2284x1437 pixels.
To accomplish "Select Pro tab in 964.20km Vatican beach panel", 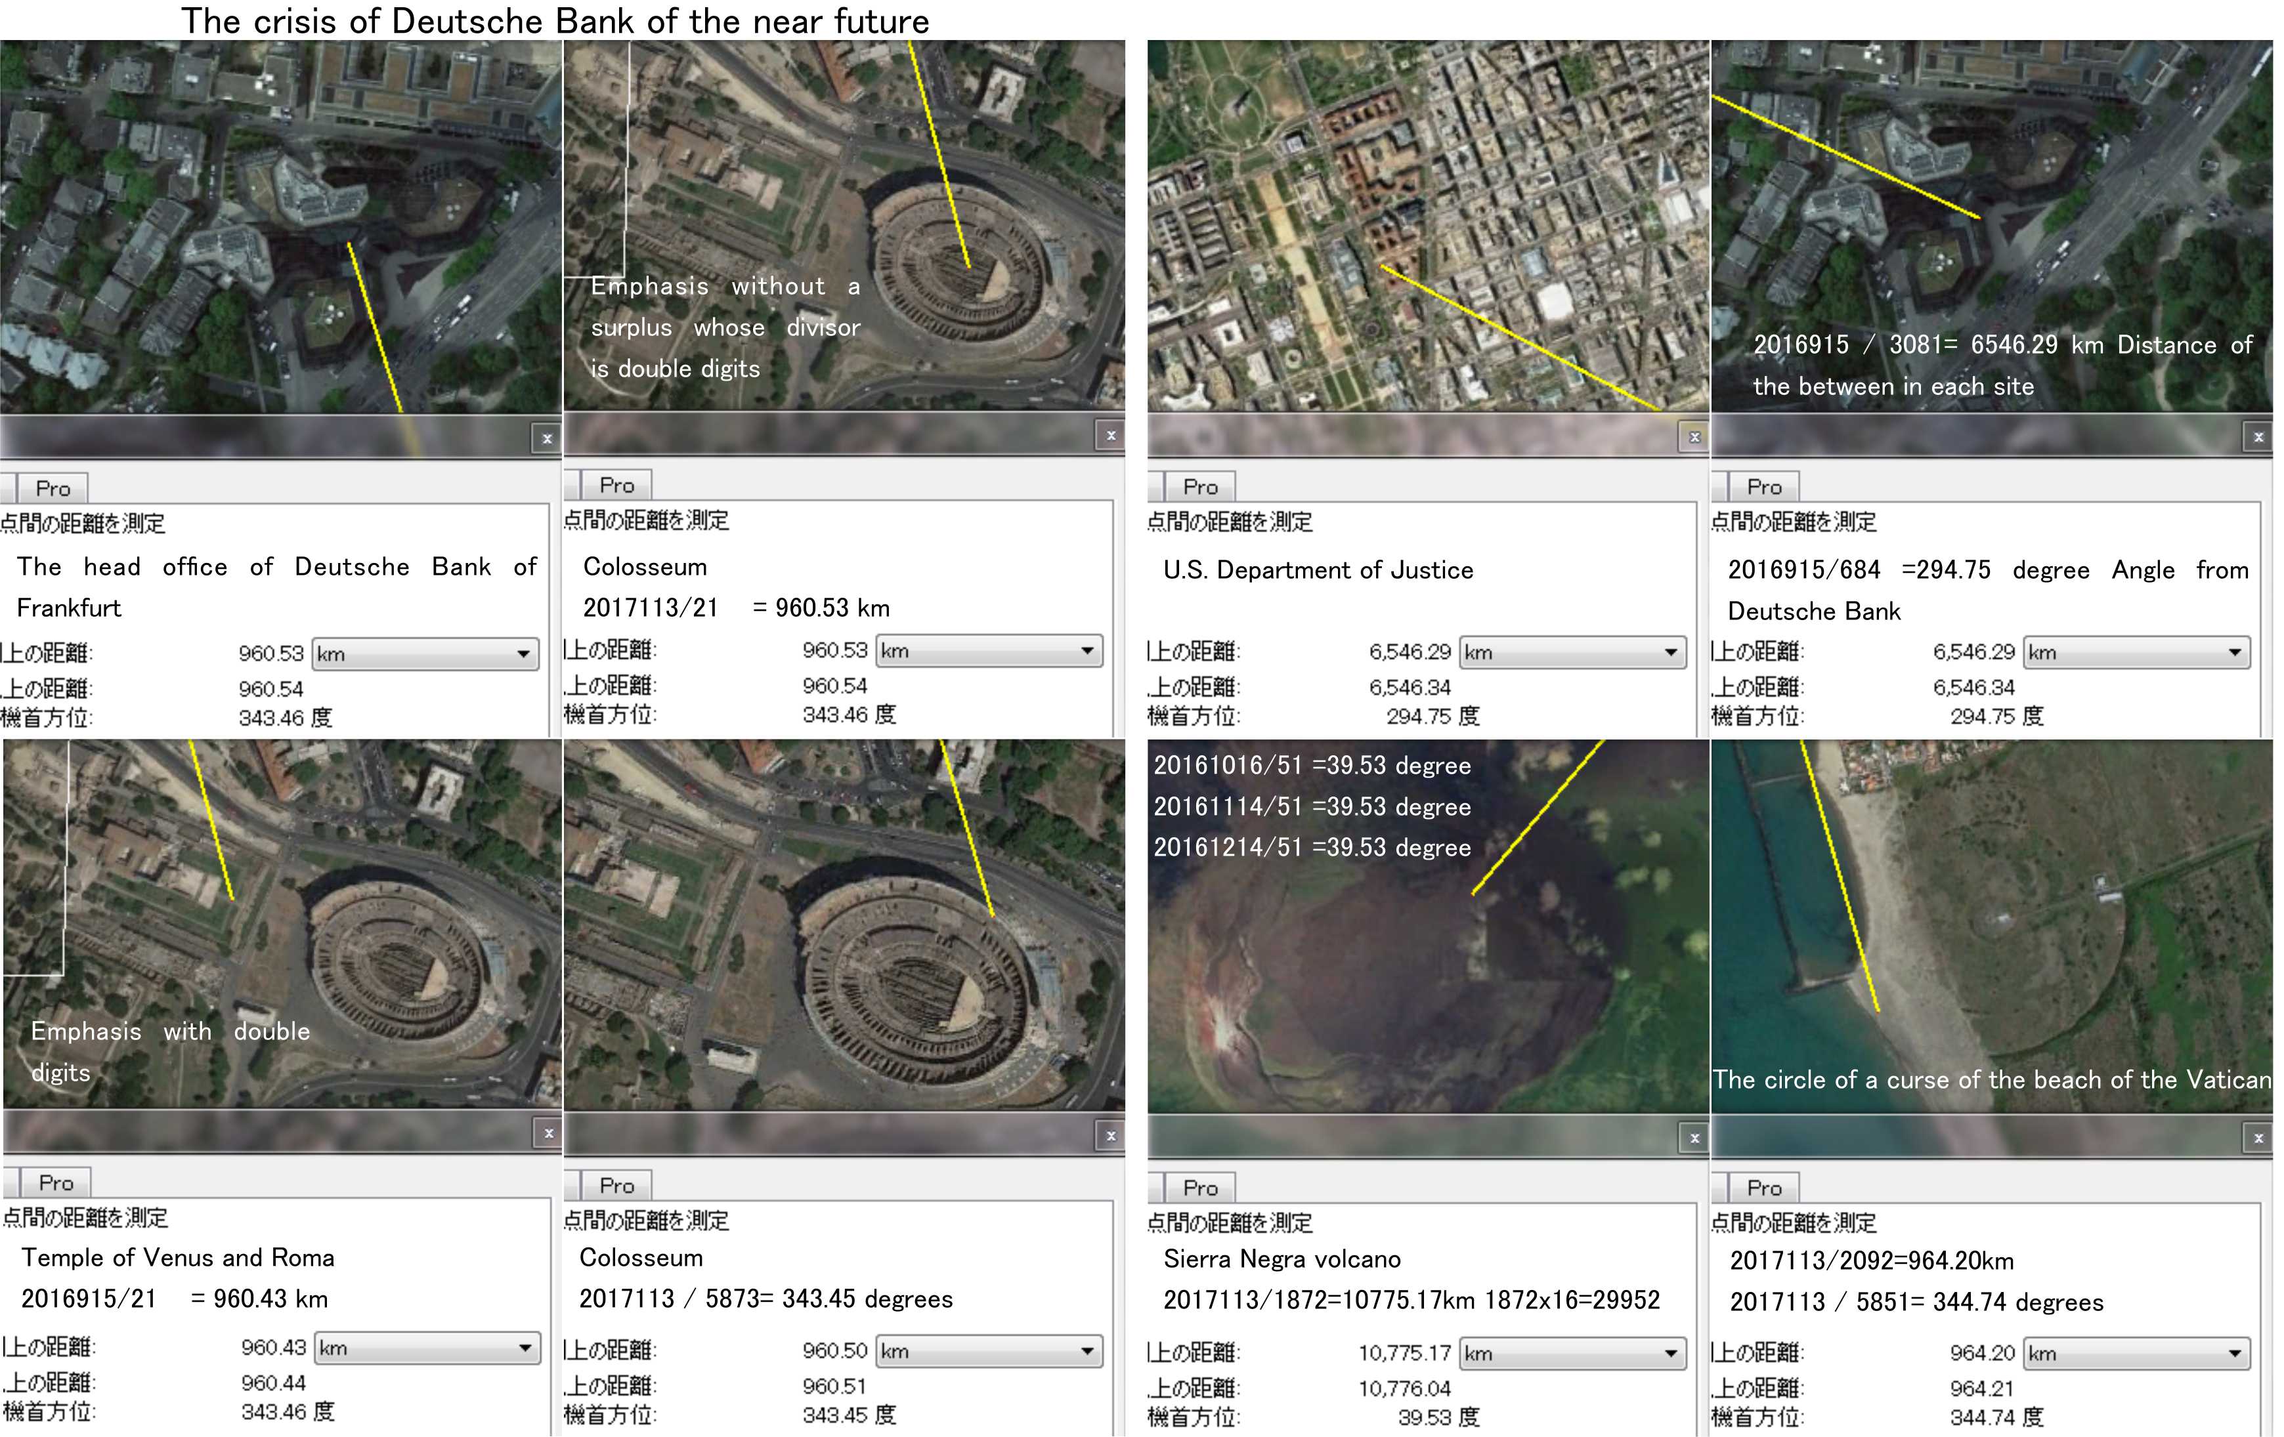I will (x=1764, y=1188).
